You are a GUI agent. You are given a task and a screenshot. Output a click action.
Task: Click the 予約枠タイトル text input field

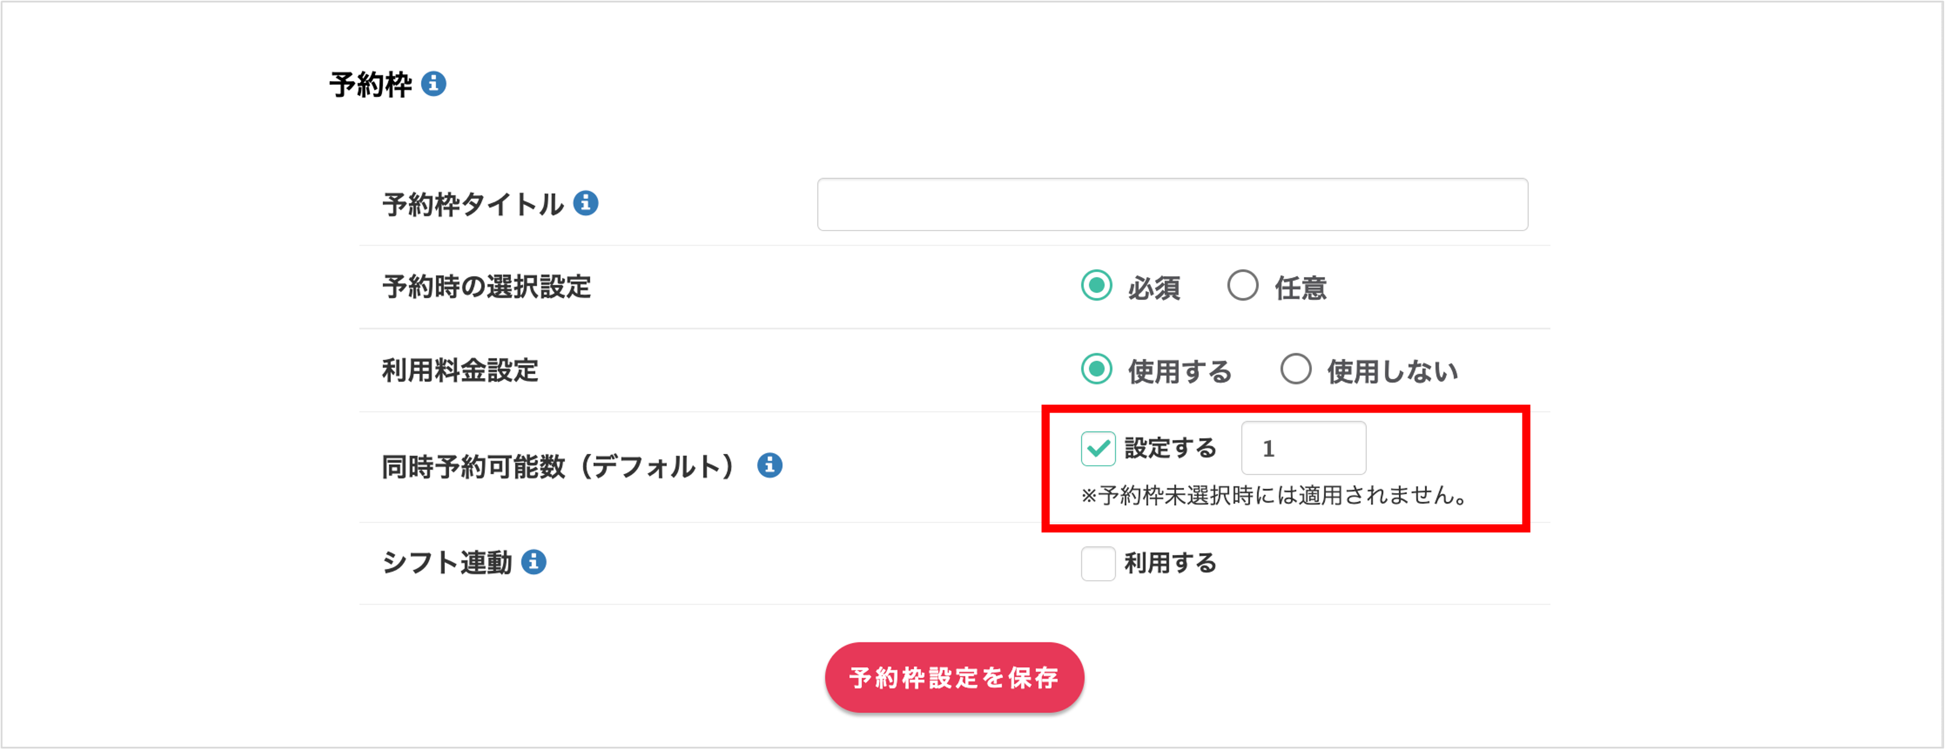(1172, 205)
